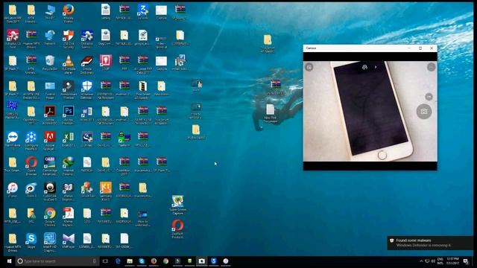Open the taskbar clock and date
Image resolution: width=477 pixels, height=268 pixels.
pyautogui.click(x=452, y=261)
